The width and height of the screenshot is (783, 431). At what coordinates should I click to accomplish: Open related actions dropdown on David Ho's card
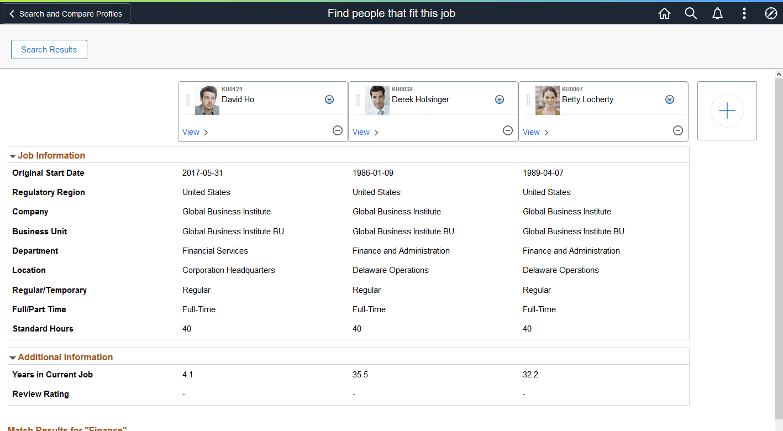tap(329, 99)
